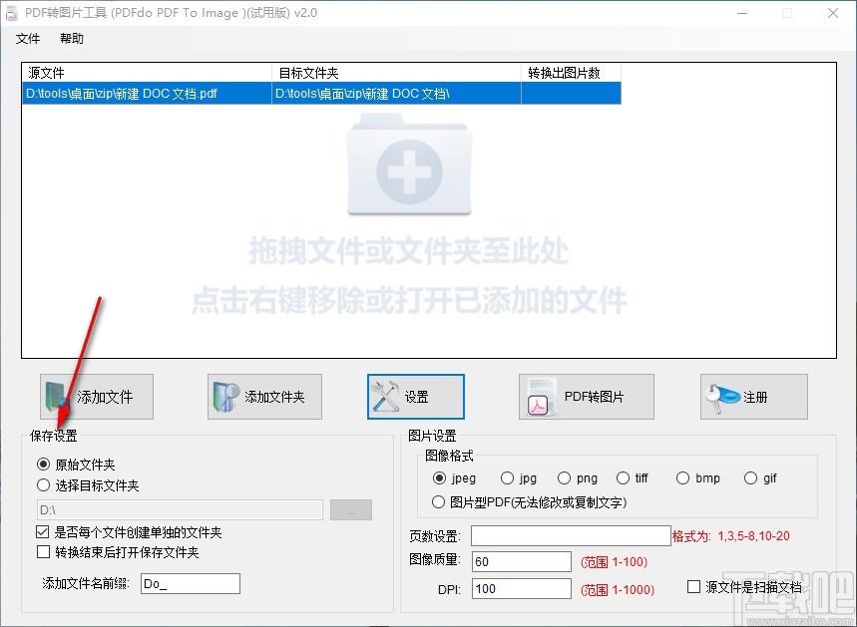Enable 转换结束后打开保存文件夹 checkbox

(x=43, y=552)
